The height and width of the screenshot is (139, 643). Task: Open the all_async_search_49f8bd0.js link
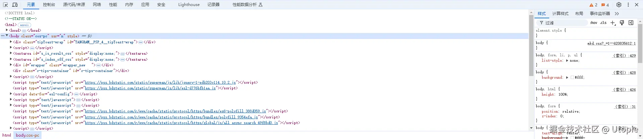[x=182, y=123]
